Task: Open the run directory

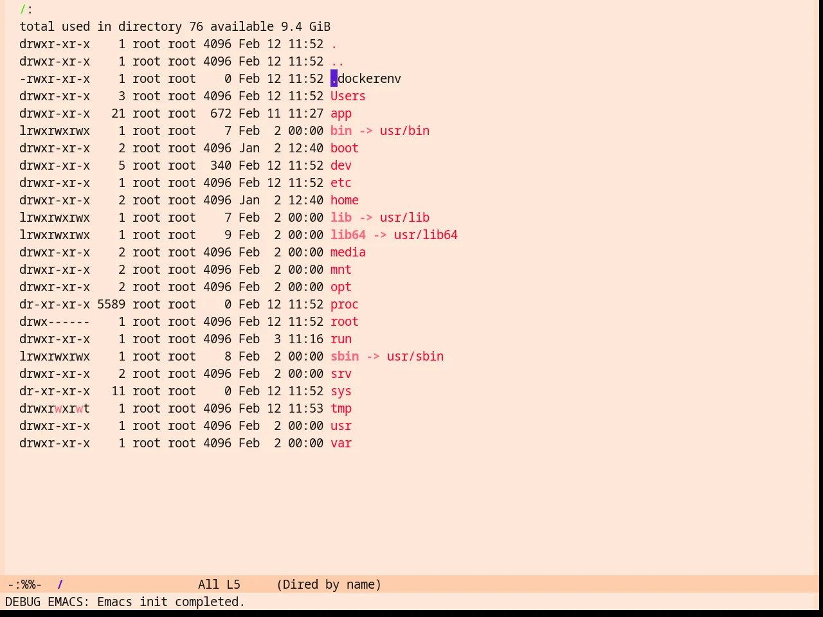Action: tap(341, 339)
